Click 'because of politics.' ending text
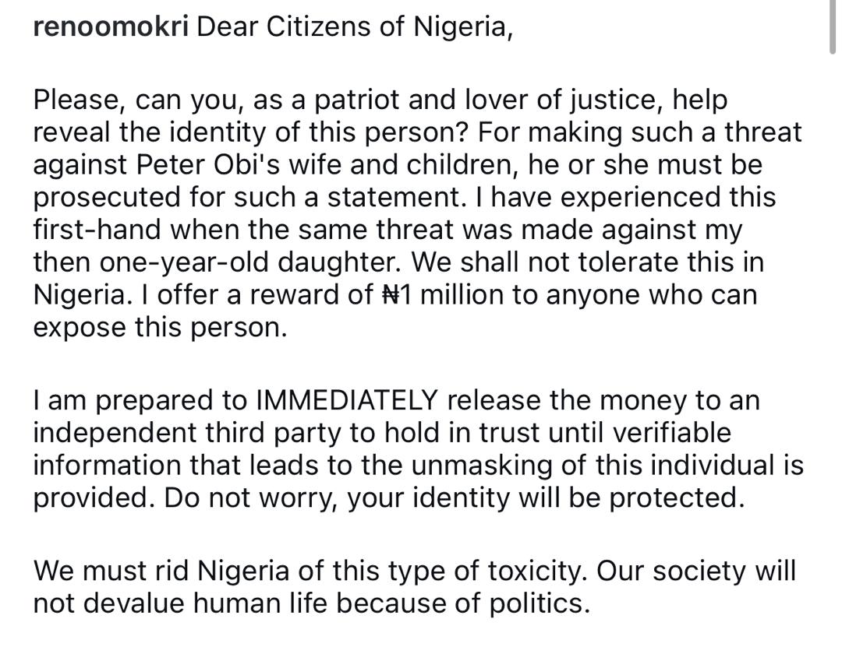Viewport: 842px width, 647px height. pyautogui.click(x=463, y=603)
